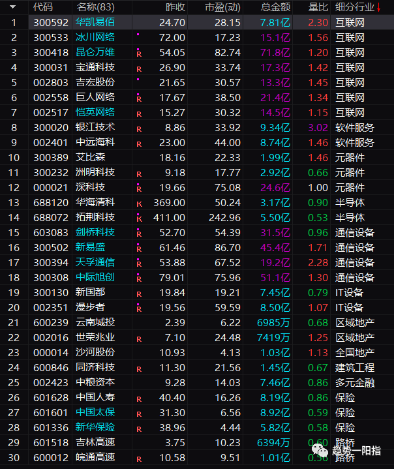Select stock name 华凯易佰
This screenshot has height=469, width=394.
(95, 22)
